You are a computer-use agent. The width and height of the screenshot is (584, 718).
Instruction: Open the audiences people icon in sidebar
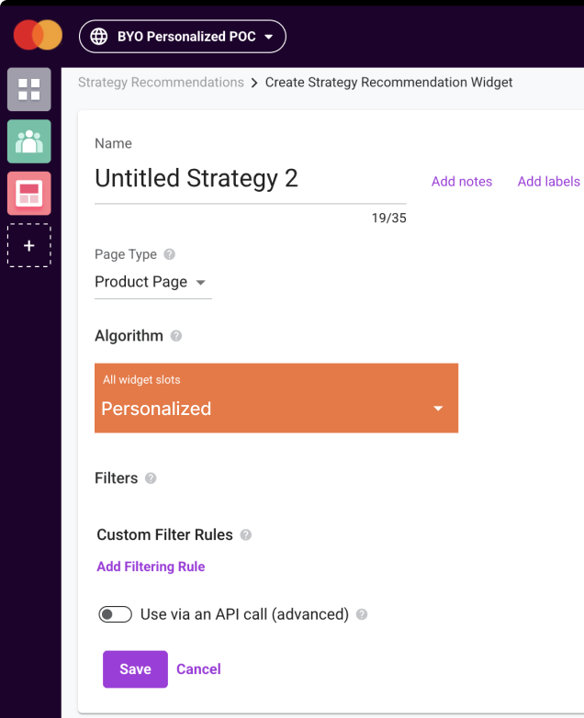[28, 141]
